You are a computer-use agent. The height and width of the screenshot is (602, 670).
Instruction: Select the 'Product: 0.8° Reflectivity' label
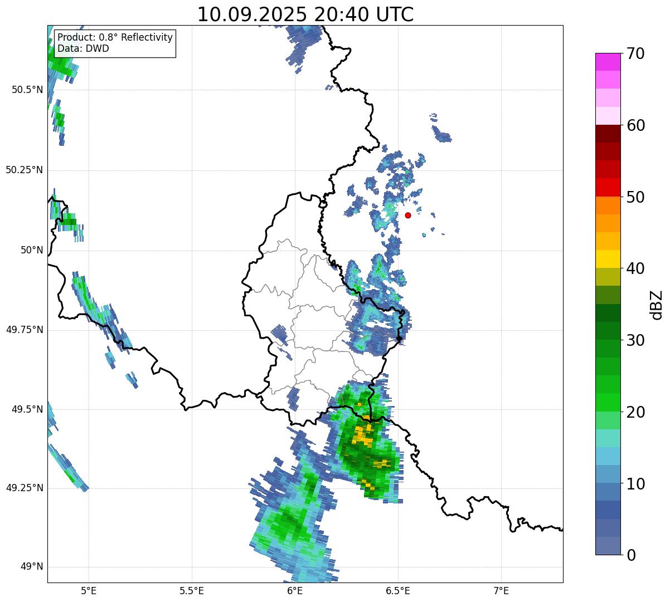(x=115, y=38)
